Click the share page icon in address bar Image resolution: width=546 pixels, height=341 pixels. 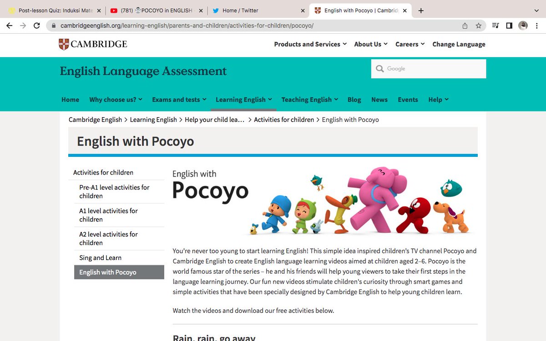pos(465,26)
